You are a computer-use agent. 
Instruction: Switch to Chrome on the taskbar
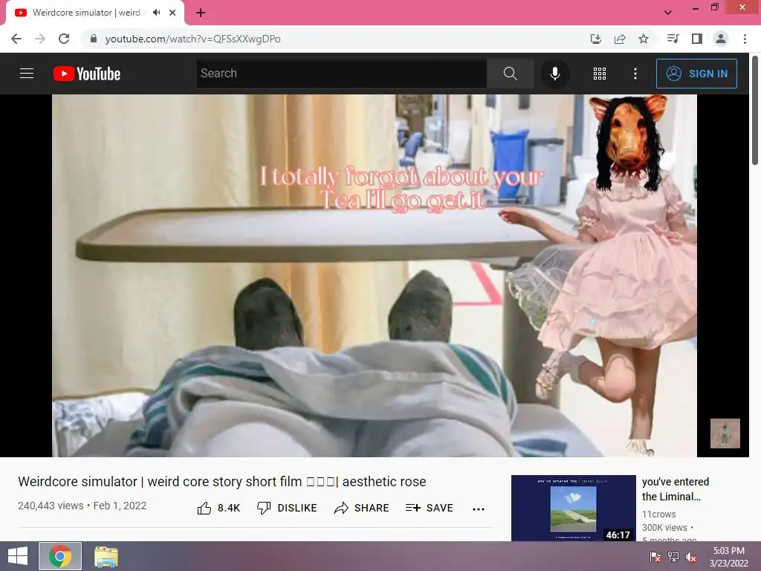point(60,556)
